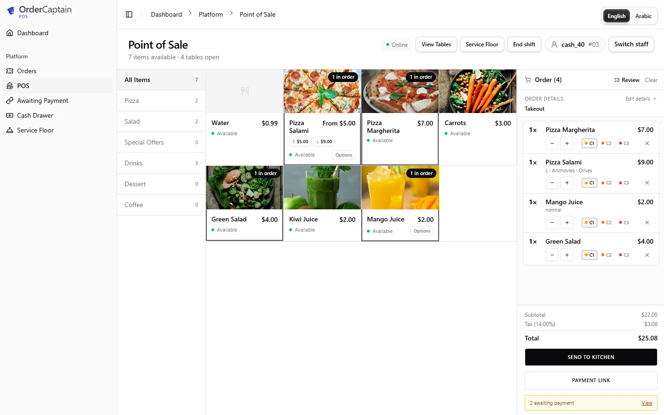Open Service Floor in sidebar
664x415 pixels.
tap(56, 130)
